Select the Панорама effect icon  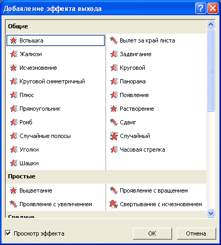click(114, 81)
